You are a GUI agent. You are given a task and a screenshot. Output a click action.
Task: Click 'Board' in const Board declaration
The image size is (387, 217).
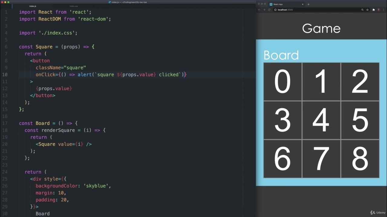point(43,123)
